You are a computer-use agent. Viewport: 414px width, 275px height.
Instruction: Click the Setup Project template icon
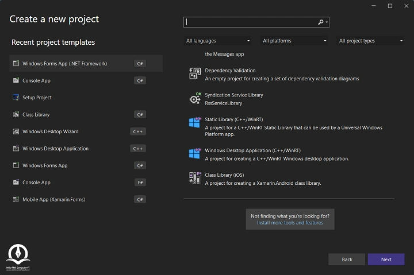click(x=16, y=97)
